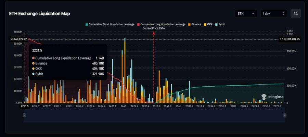This screenshot has width=308, height=137.
Task: Click the tallest bar near 2449
Action: click(125, 70)
